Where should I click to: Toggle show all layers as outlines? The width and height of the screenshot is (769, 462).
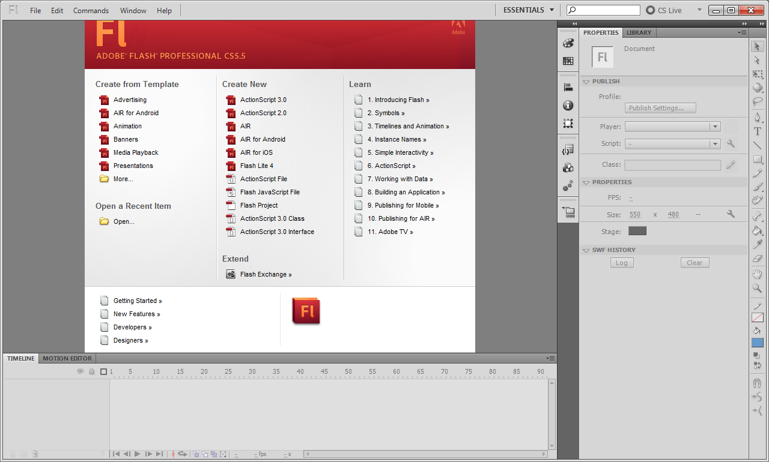point(103,372)
